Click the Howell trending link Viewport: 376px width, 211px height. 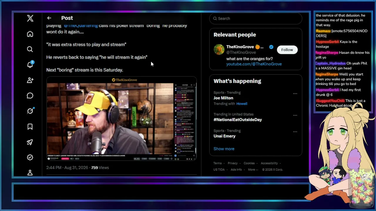tap(242, 104)
